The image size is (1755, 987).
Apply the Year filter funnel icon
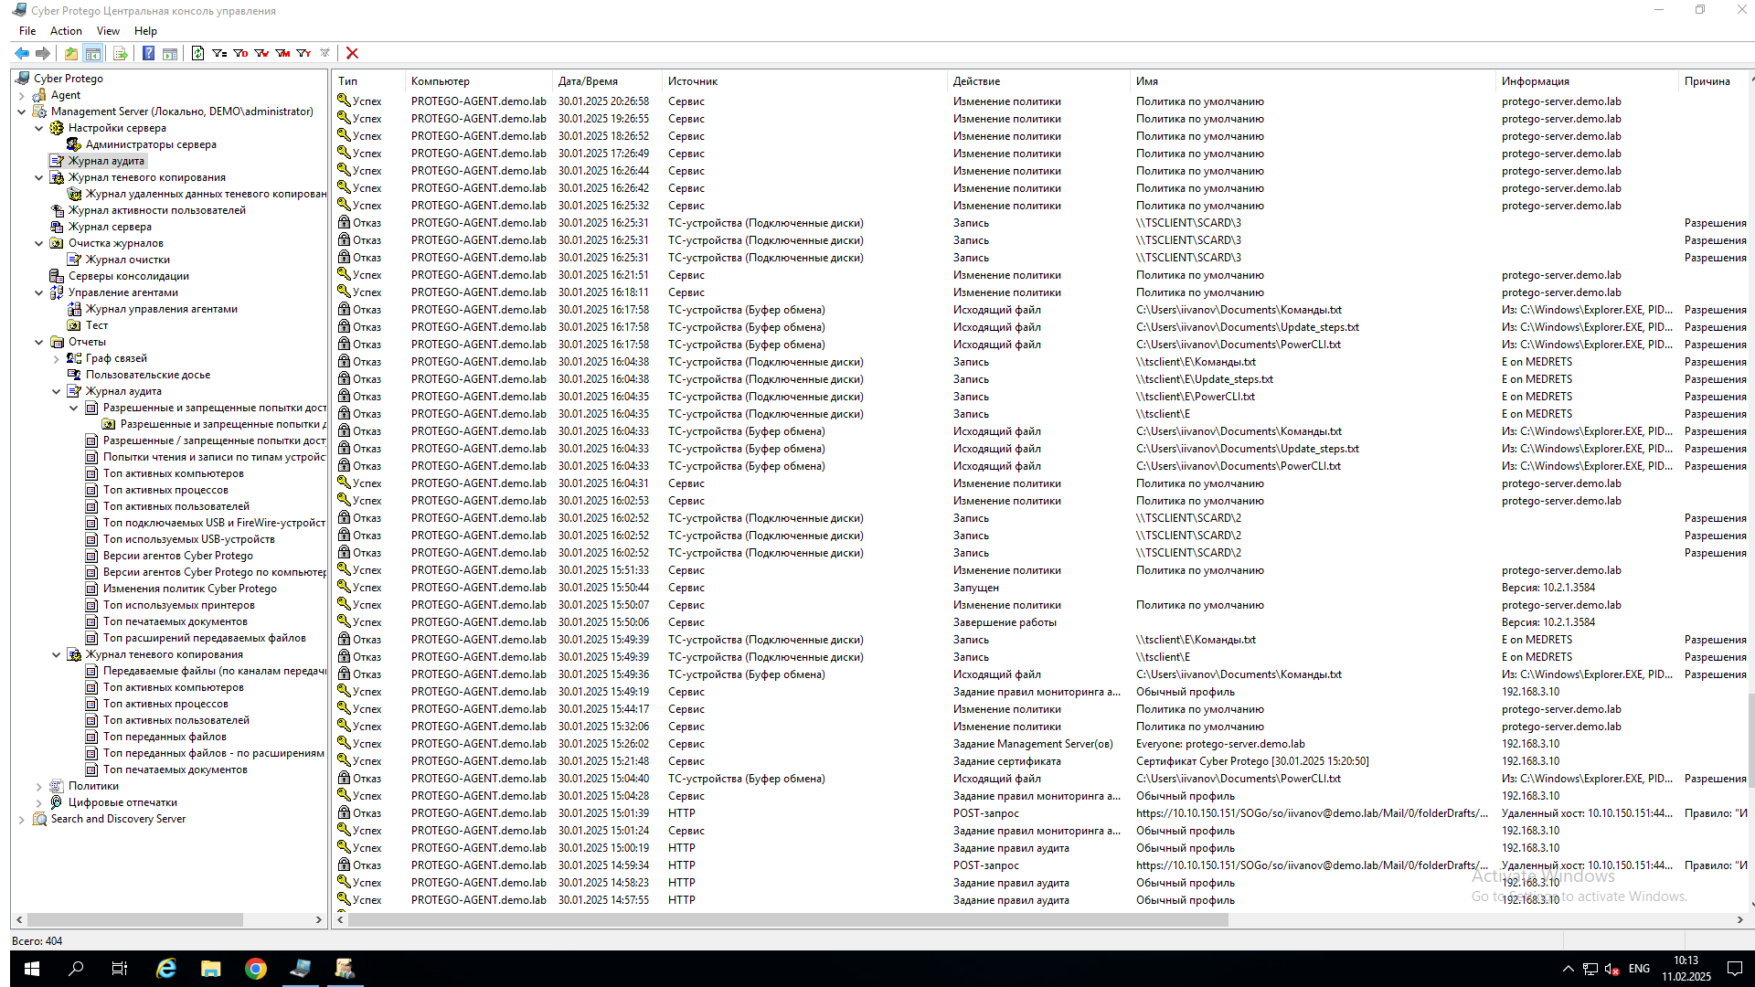pyautogui.click(x=303, y=53)
